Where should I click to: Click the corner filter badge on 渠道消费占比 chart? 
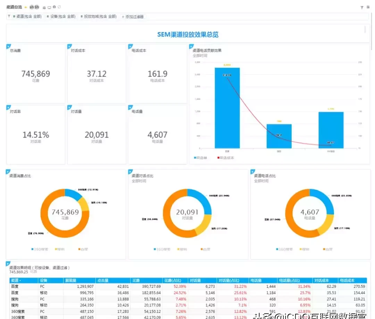click(x=8, y=172)
